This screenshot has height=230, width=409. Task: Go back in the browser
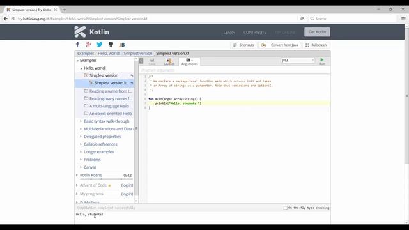(x=6, y=19)
